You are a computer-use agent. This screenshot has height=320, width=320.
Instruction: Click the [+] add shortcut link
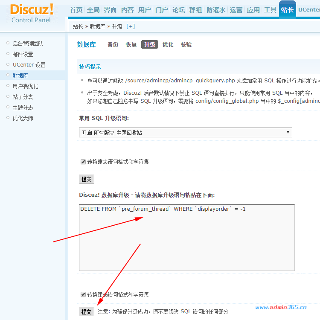(131, 26)
